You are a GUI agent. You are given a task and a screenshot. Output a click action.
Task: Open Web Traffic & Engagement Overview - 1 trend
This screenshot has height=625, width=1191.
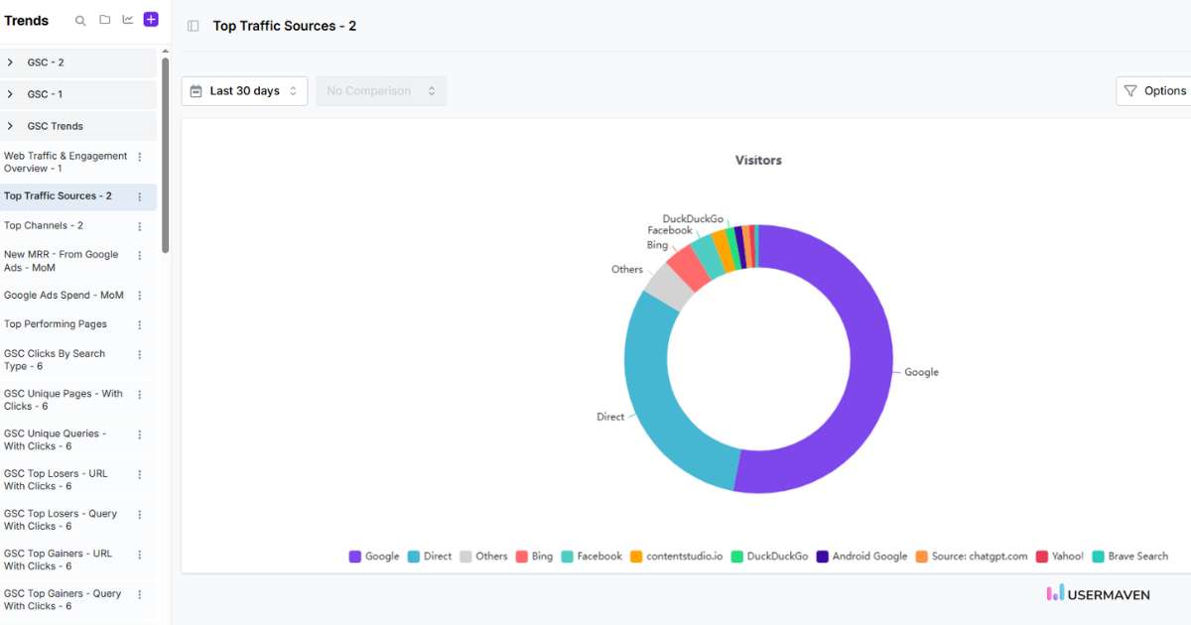[66, 162]
